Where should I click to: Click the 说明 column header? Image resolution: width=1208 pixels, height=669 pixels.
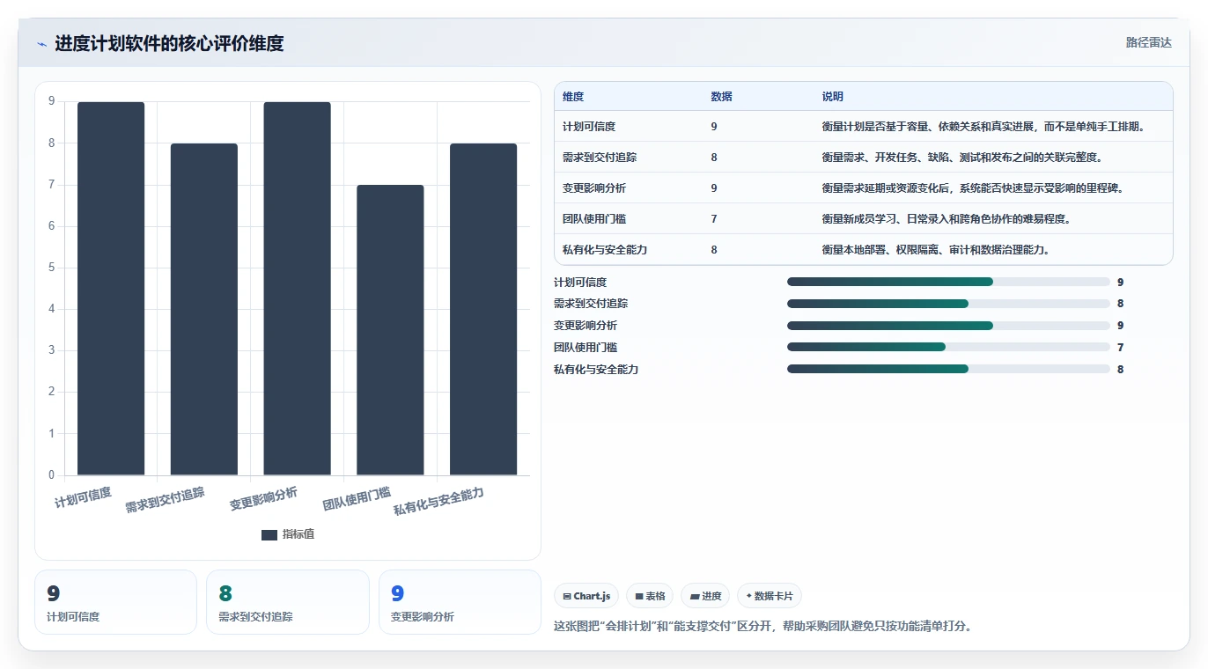[833, 97]
